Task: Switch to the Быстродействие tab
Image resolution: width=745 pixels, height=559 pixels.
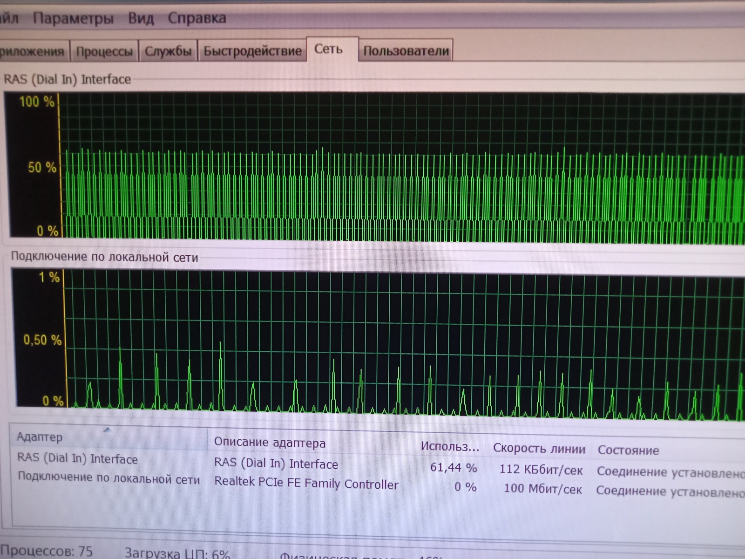Action: [252, 50]
